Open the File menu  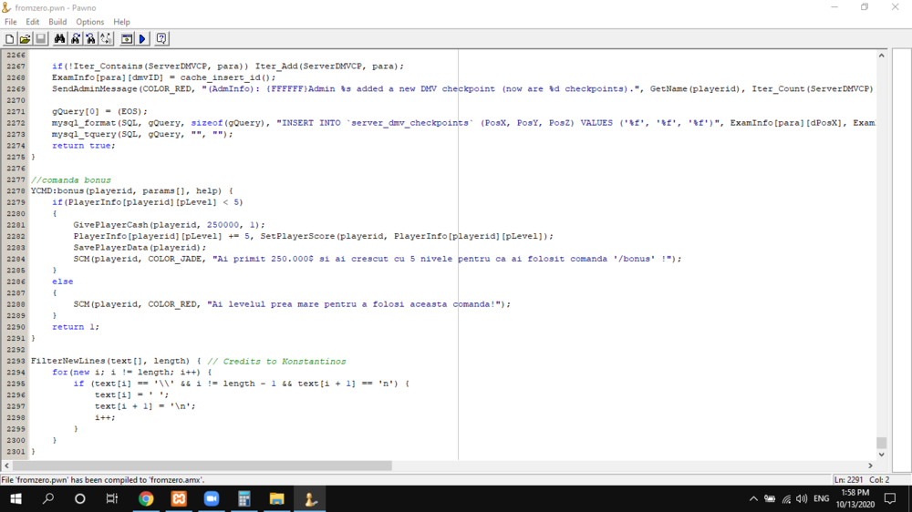coord(10,22)
